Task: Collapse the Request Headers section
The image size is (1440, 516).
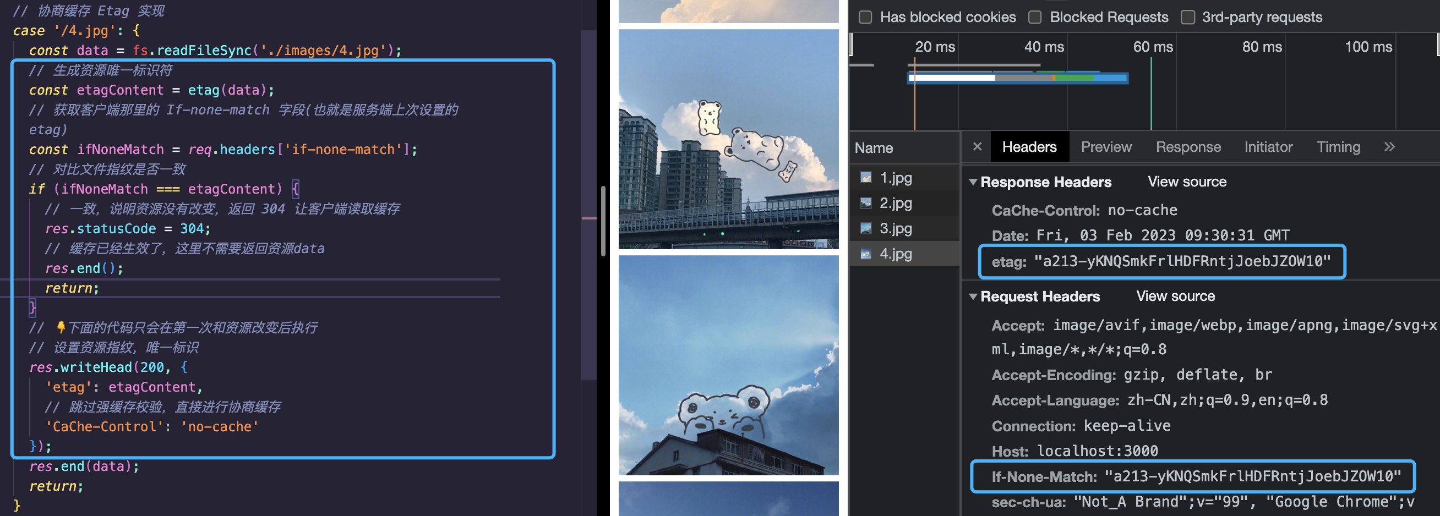Action: [973, 297]
